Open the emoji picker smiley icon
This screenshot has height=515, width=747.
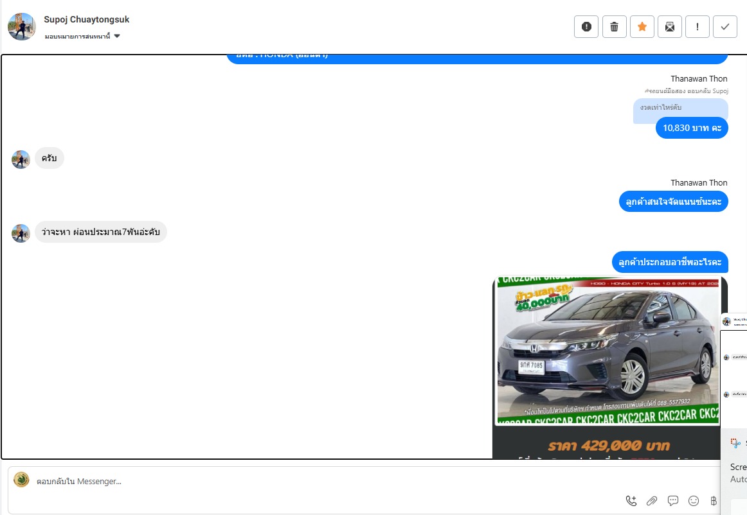(694, 500)
